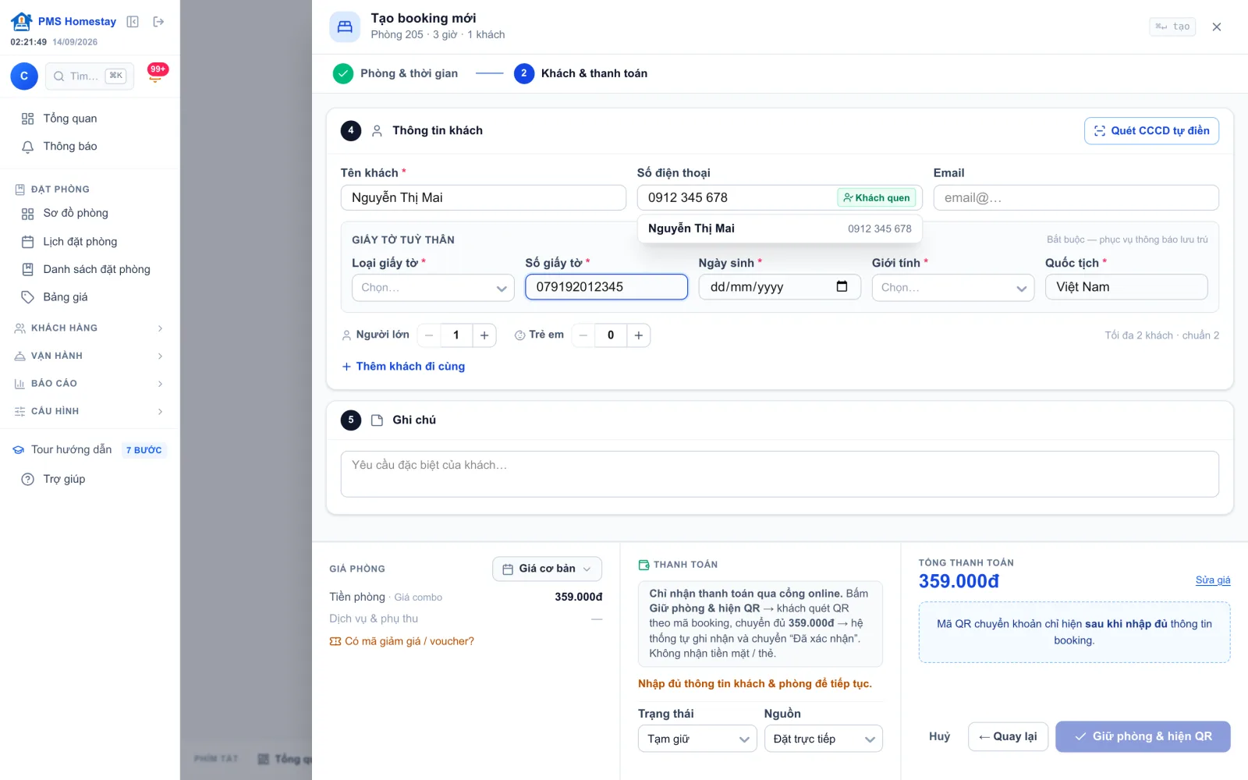Open Loại giấy tờ dropdown

pyautogui.click(x=433, y=287)
